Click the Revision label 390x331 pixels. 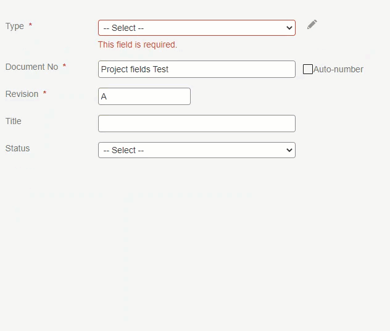tap(22, 94)
